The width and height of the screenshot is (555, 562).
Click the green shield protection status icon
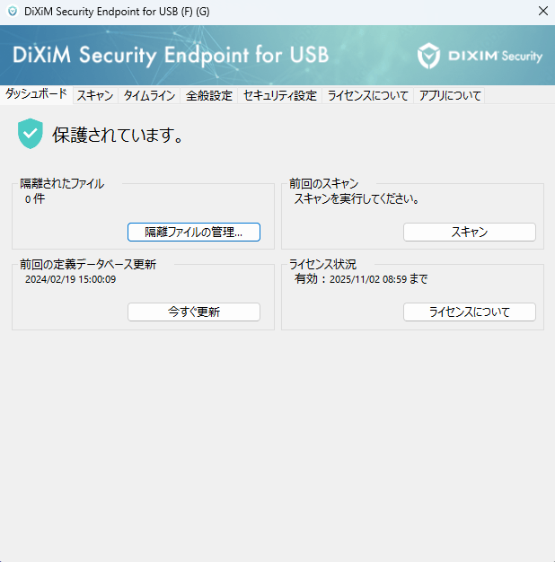pyautogui.click(x=31, y=135)
